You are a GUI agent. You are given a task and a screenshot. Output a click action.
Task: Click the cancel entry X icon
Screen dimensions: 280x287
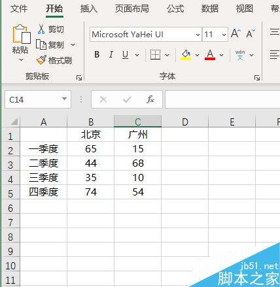(x=103, y=99)
